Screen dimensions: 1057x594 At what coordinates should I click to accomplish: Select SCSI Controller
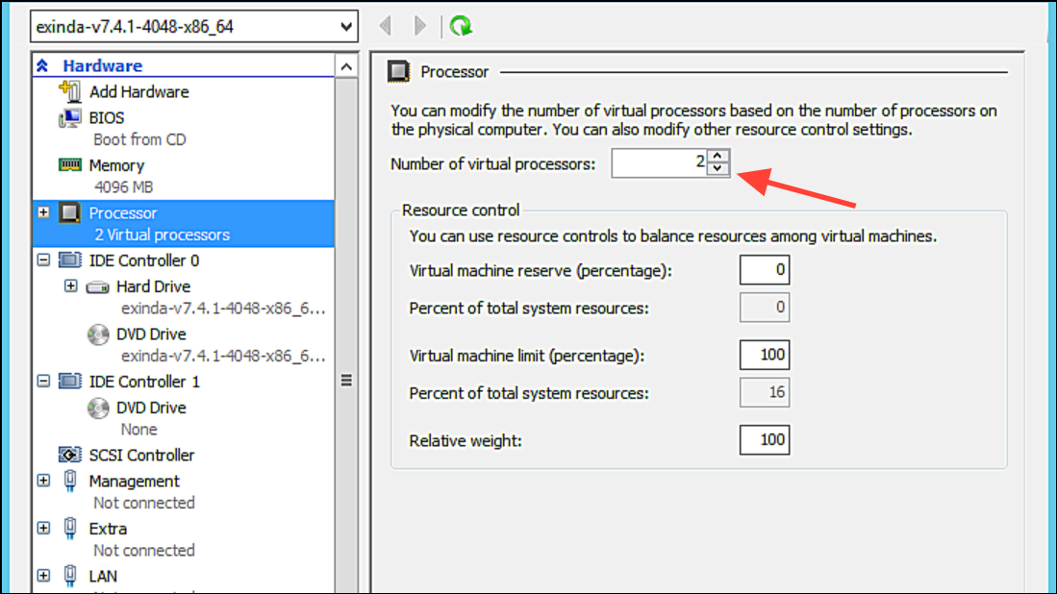point(141,456)
